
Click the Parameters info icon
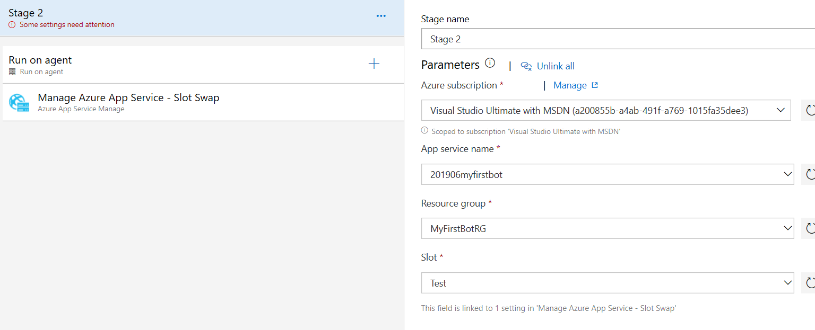pyautogui.click(x=490, y=64)
